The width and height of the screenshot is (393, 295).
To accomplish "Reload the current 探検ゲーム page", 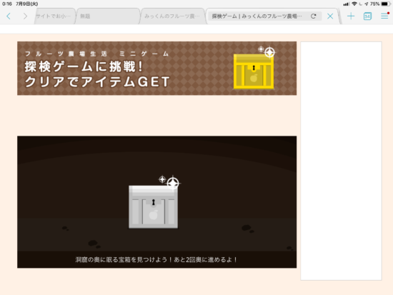I will 313,16.
